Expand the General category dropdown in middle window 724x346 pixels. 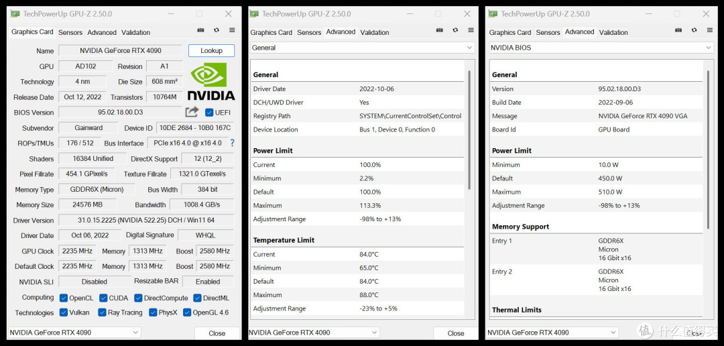pos(363,48)
